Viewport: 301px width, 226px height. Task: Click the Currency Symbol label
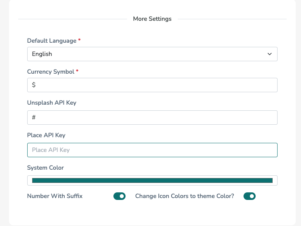pos(51,71)
